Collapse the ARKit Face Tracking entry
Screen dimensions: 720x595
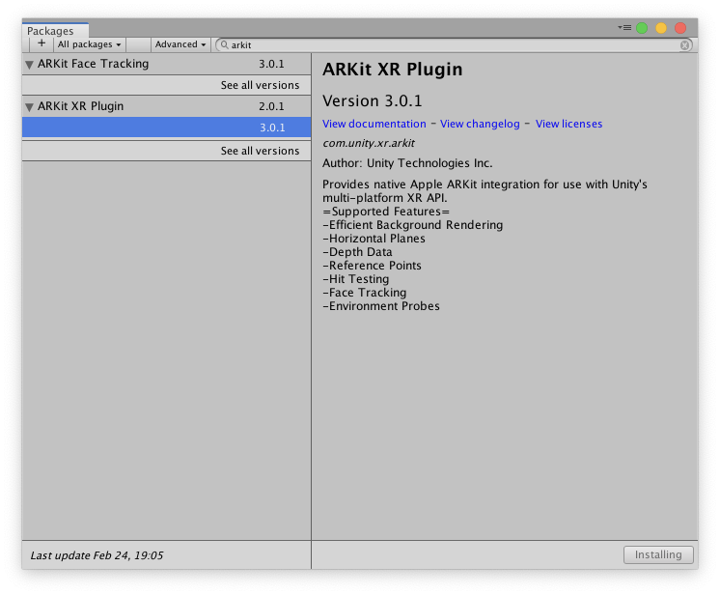tap(29, 65)
